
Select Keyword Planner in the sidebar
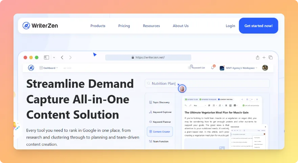click(160, 122)
